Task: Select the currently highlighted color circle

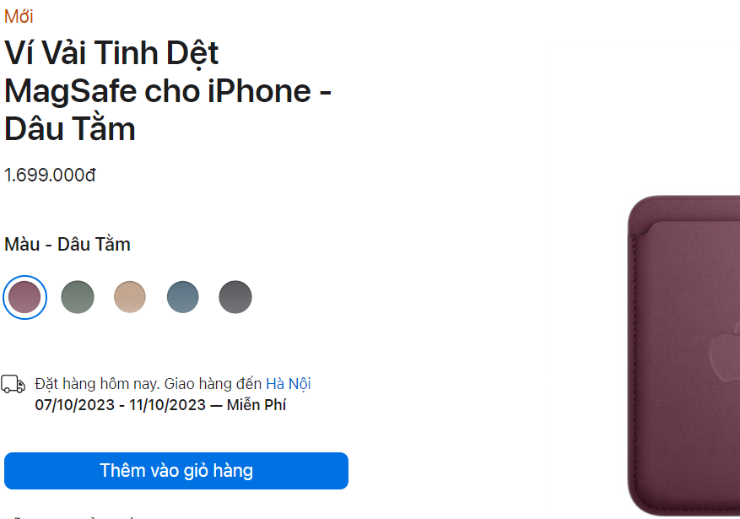Action: point(24,297)
